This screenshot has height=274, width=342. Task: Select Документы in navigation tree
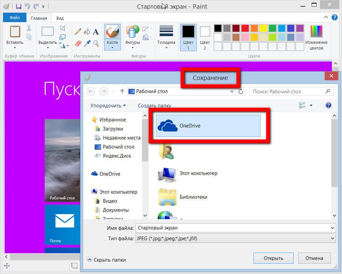pos(112,210)
